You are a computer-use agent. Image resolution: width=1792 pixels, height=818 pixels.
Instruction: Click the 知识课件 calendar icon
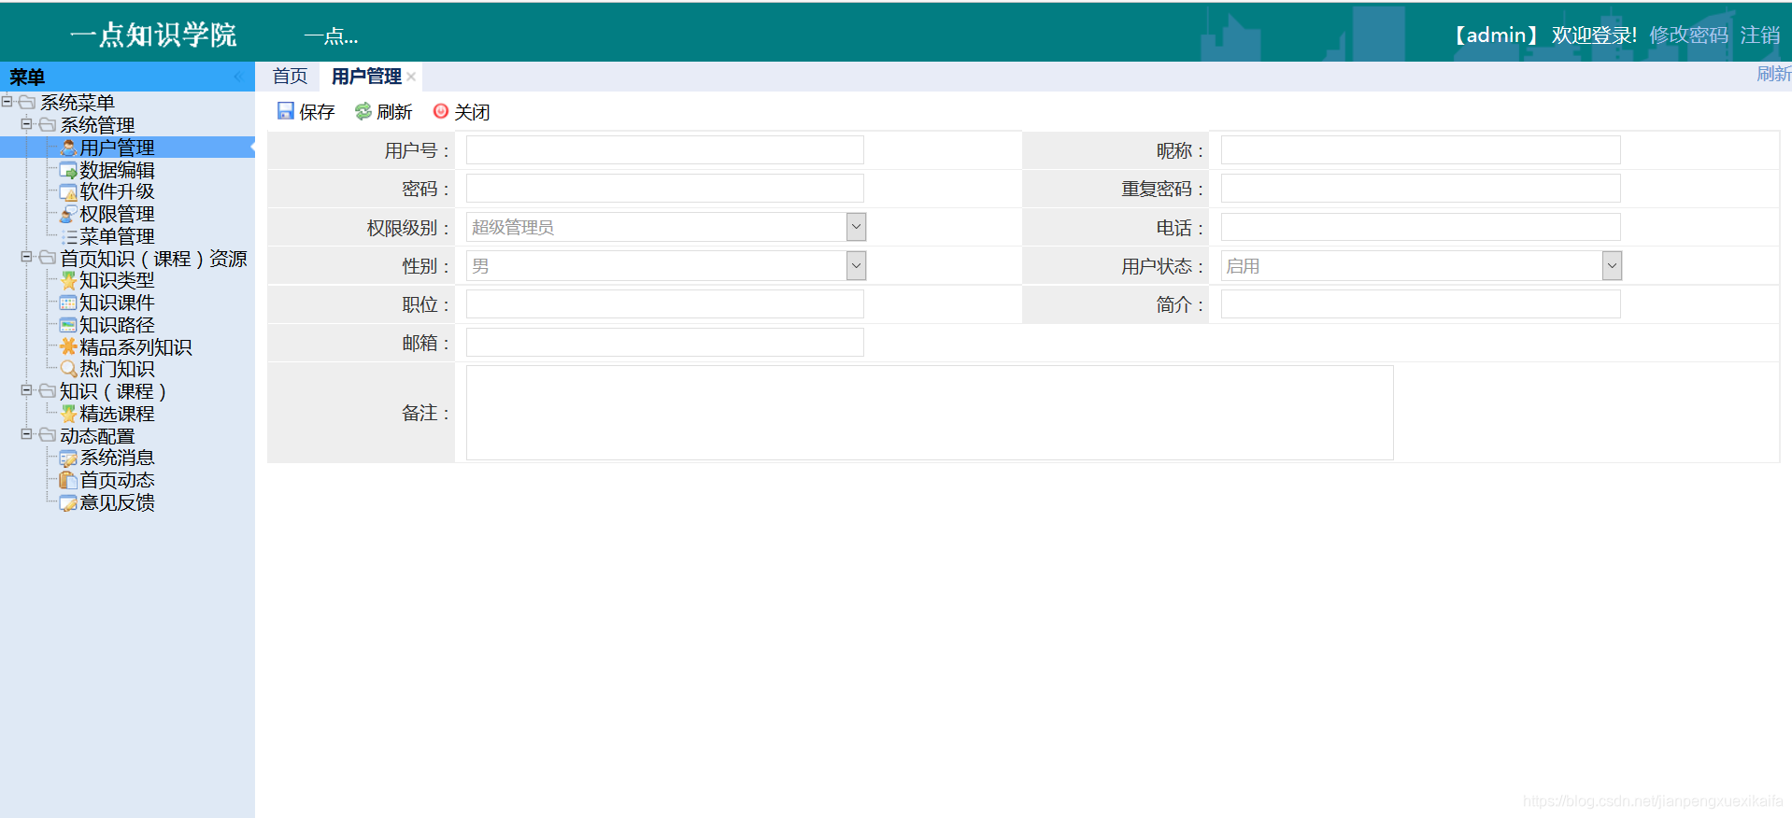[68, 303]
